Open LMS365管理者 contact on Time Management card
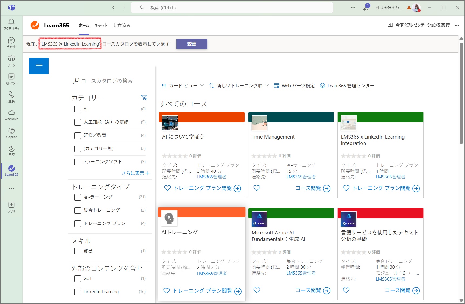465x304 pixels. pos(301,177)
